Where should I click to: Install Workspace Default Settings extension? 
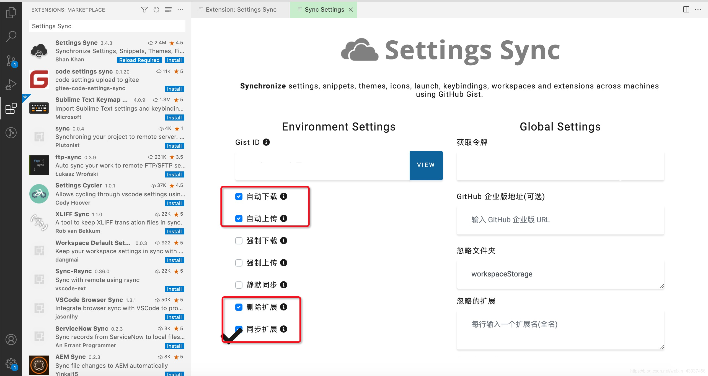tap(174, 260)
